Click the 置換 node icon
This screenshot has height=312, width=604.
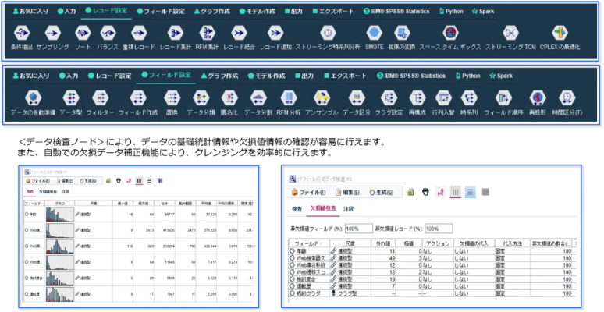[172, 98]
